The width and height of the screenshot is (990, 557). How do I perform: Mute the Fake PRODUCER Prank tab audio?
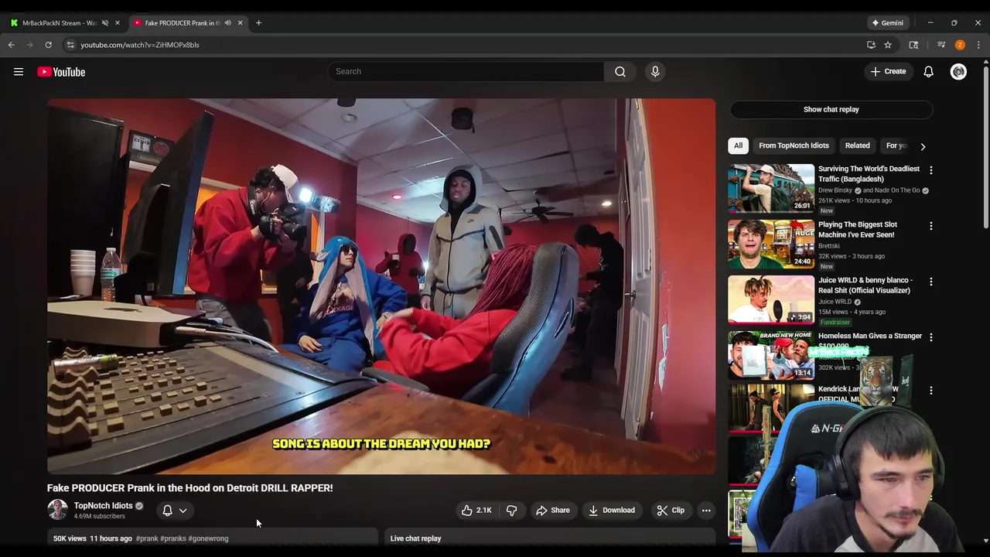pyautogui.click(x=227, y=22)
